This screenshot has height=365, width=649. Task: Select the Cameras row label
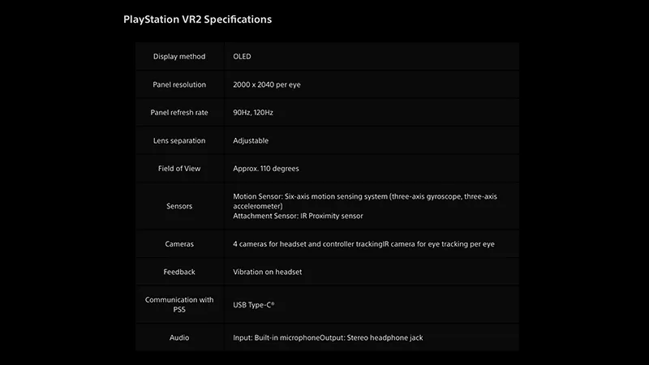(179, 244)
